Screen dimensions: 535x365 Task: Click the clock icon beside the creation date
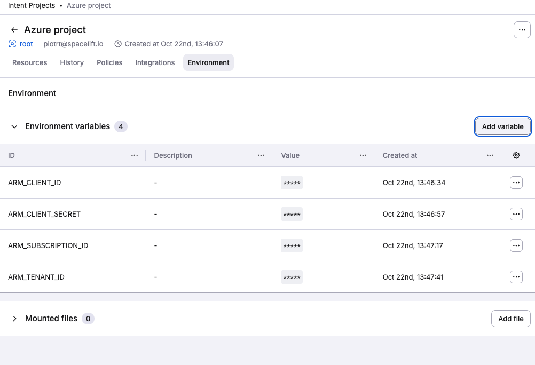(117, 44)
